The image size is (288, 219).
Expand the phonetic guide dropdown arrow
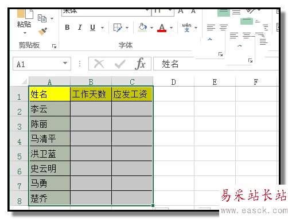[x=196, y=28]
